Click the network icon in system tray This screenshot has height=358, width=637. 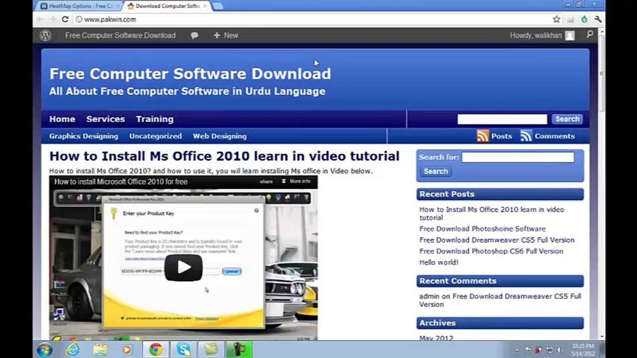[x=549, y=350]
